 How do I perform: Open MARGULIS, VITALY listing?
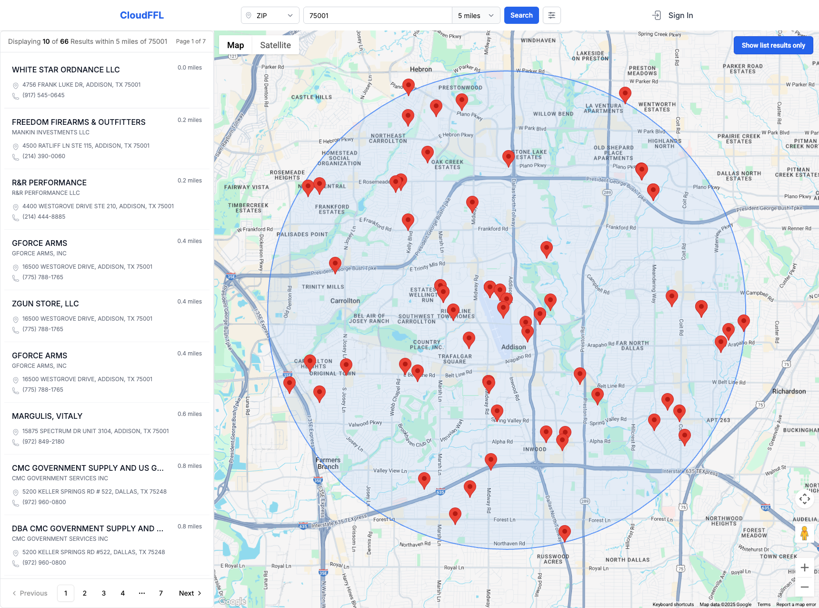point(47,416)
